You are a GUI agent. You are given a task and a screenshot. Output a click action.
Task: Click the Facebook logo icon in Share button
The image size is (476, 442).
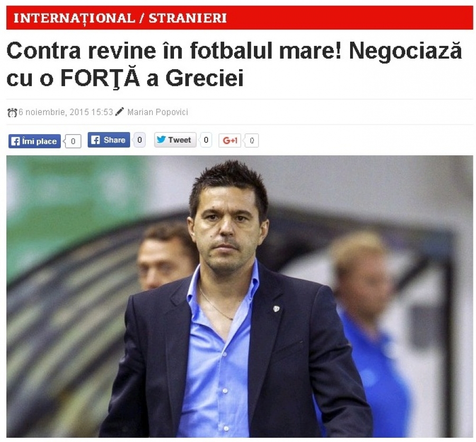click(x=95, y=140)
